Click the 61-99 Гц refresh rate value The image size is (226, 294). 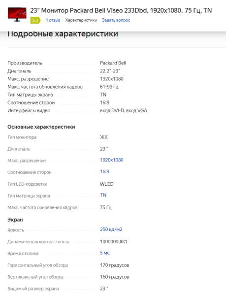109,87
